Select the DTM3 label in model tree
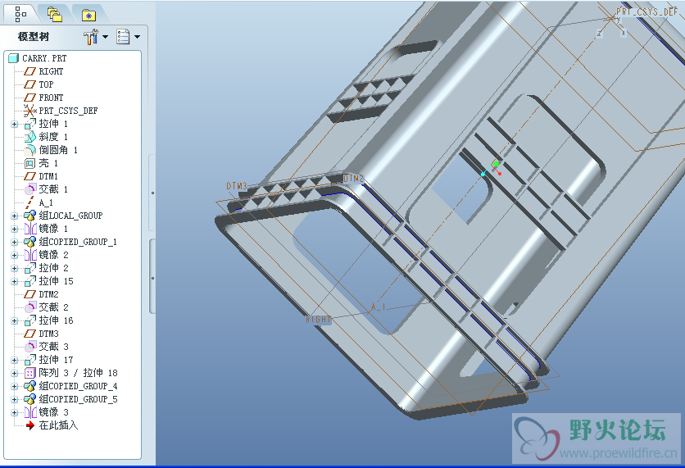The height and width of the screenshot is (468, 685). pyautogui.click(x=49, y=334)
